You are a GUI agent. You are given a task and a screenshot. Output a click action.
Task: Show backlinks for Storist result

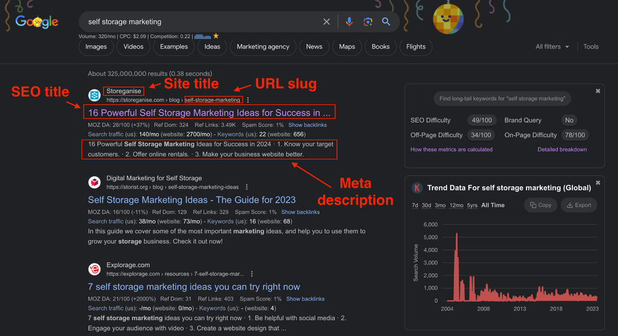300,212
